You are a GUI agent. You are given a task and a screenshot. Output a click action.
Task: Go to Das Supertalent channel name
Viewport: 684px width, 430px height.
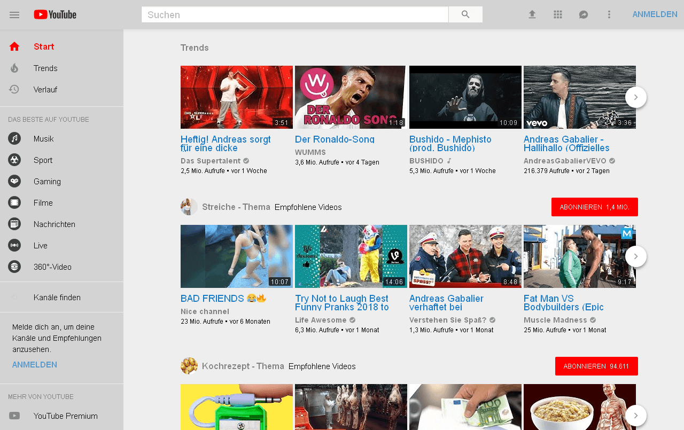coord(211,161)
